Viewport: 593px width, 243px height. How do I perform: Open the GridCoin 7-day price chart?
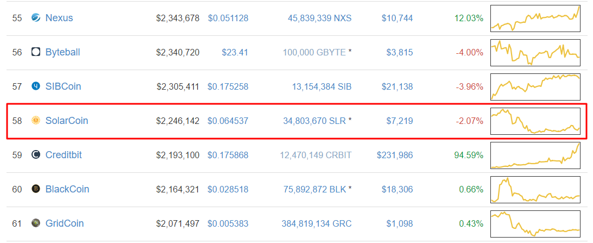(535, 223)
